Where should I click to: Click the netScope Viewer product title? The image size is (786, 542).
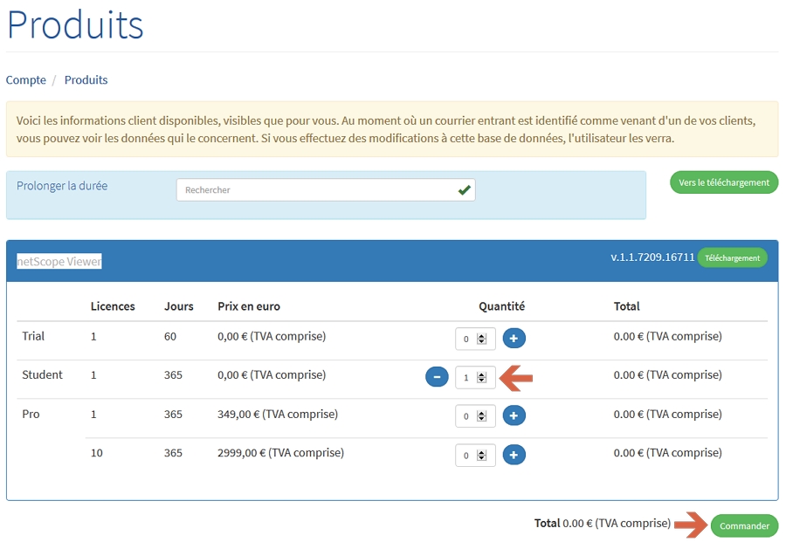pyautogui.click(x=59, y=262)
